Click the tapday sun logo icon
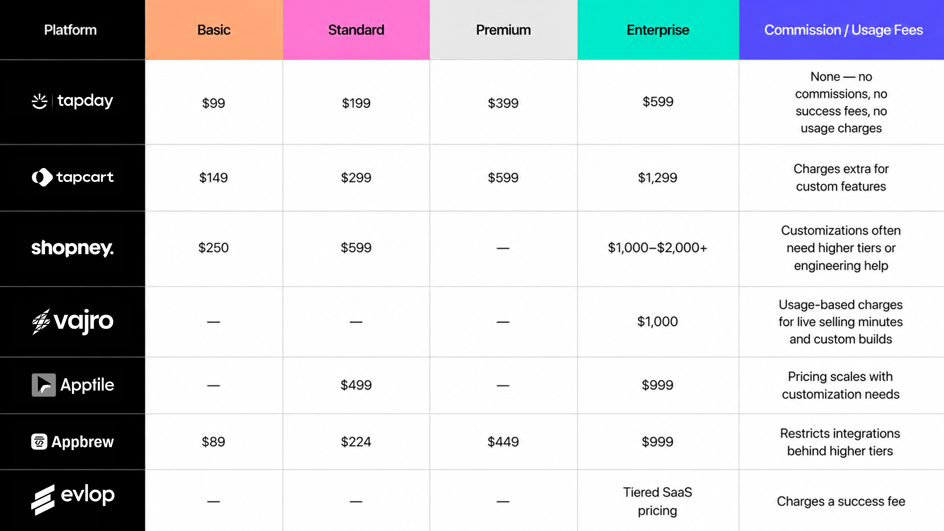Image resolution: width=944 pixels, height=531 pixels. tap(40, 101)
